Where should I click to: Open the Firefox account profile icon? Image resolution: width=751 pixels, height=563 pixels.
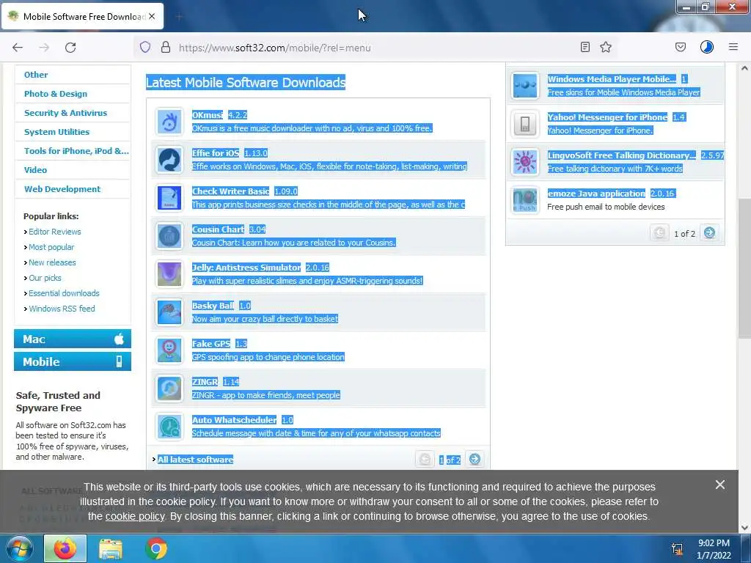pos(707,47)
